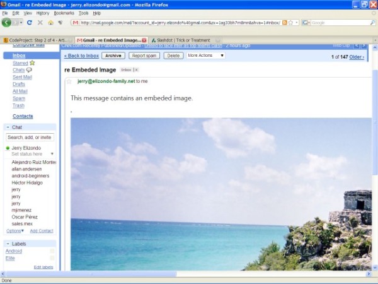Click in the chat Search, add, or invite field
The width and height of the screenshot is (378, 284).
30,137
